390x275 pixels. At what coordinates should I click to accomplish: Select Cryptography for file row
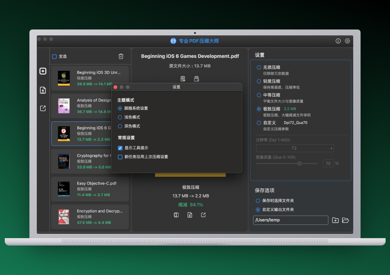pyautogui.click(x=81, y=161)
